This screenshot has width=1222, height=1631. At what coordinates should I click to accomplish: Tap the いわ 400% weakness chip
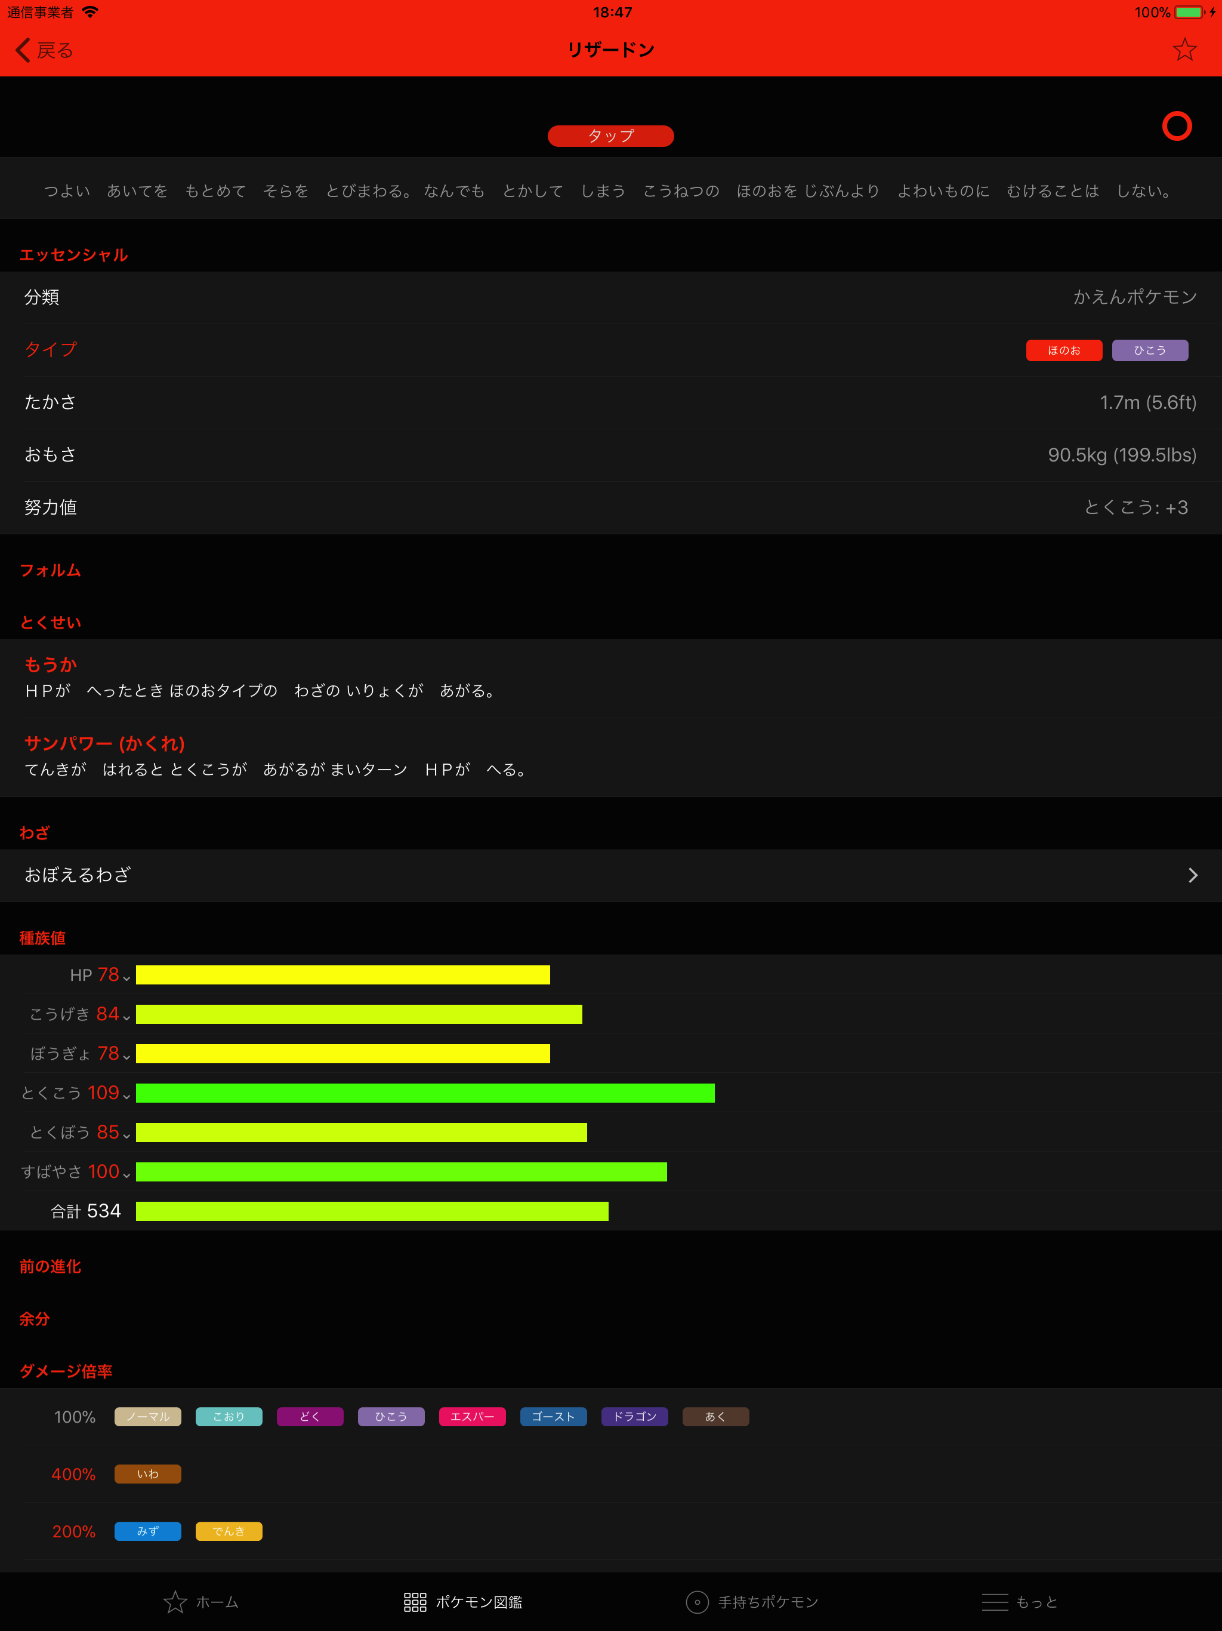[147, 1474]
